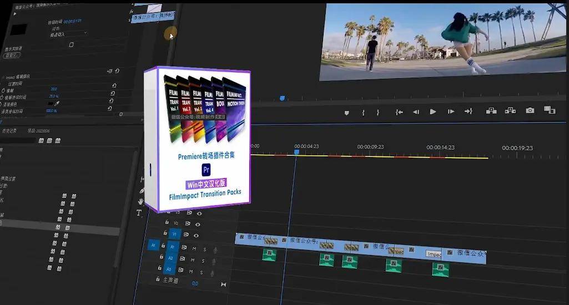The width and height of the screenshot is (569, 305).
Task: Open the black color swatch
Action: [x=51, y=103]
